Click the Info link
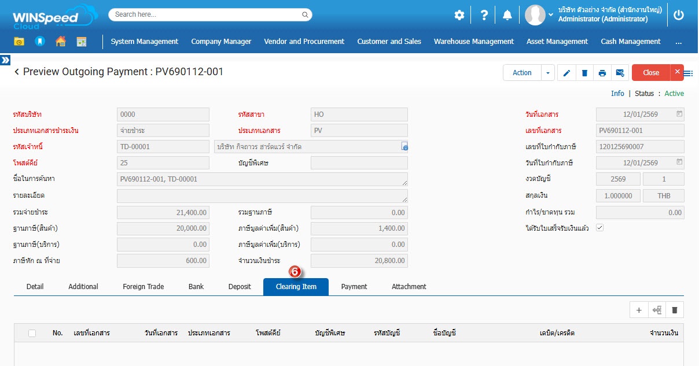Image resolution: width=699 pixels, height=366 pixels. coord(617,94)
